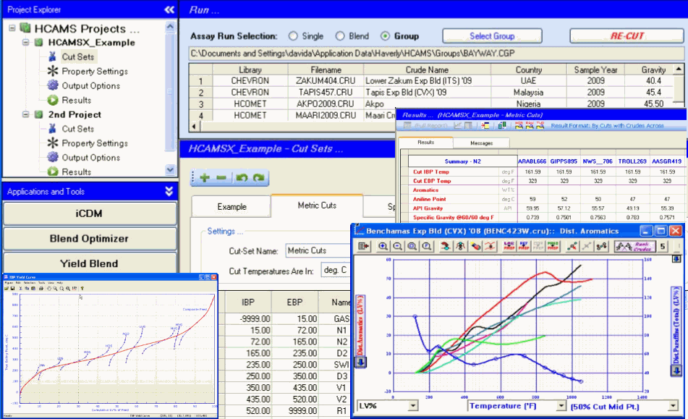This screenshot has height=419, width=688.
Task: Click the Rank Crudes button in chart toolbar
Action: coord(634,246)
